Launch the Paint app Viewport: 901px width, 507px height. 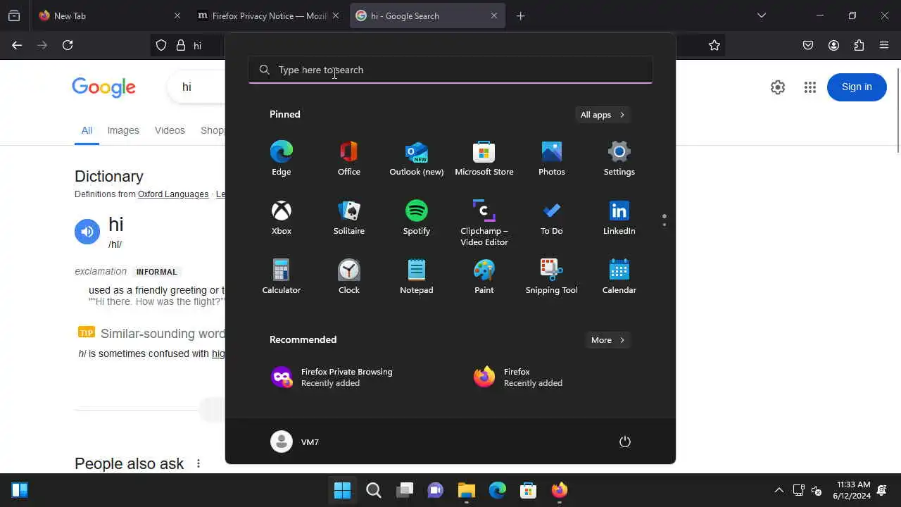[484, 277]
